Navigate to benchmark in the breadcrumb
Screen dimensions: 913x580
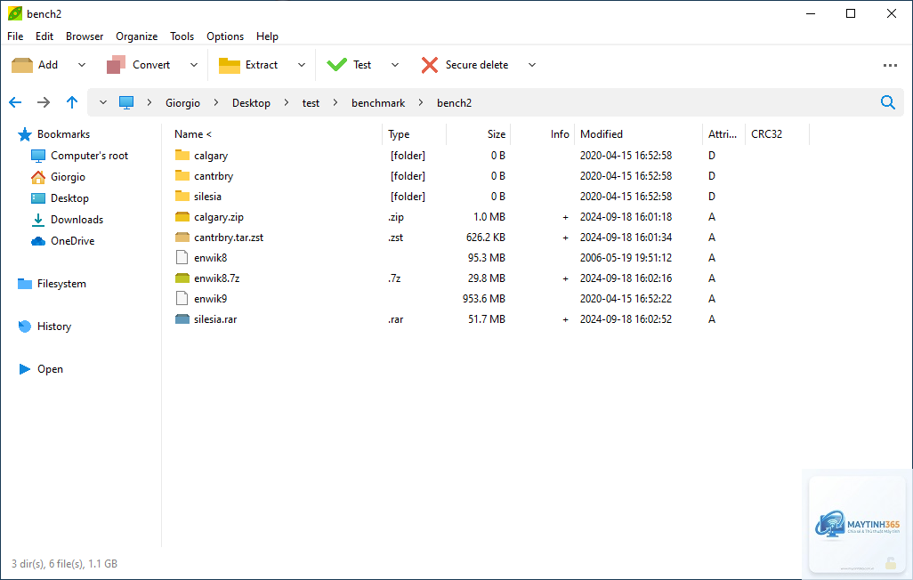click(378, 103)
